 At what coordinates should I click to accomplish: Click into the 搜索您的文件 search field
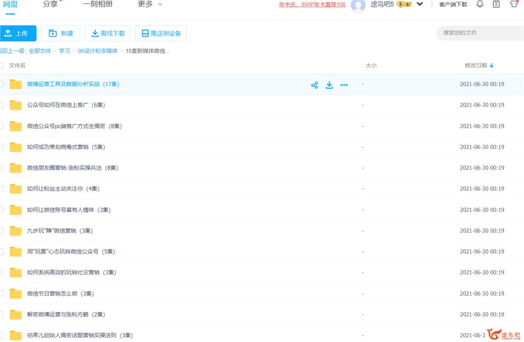[480, 33]
